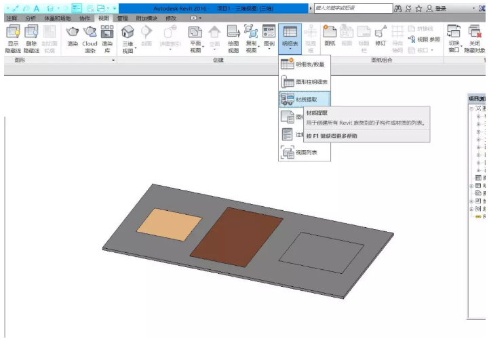489x339 pixels.
Task: Click the note block icon in schedules menu
Action: (287, 134)
